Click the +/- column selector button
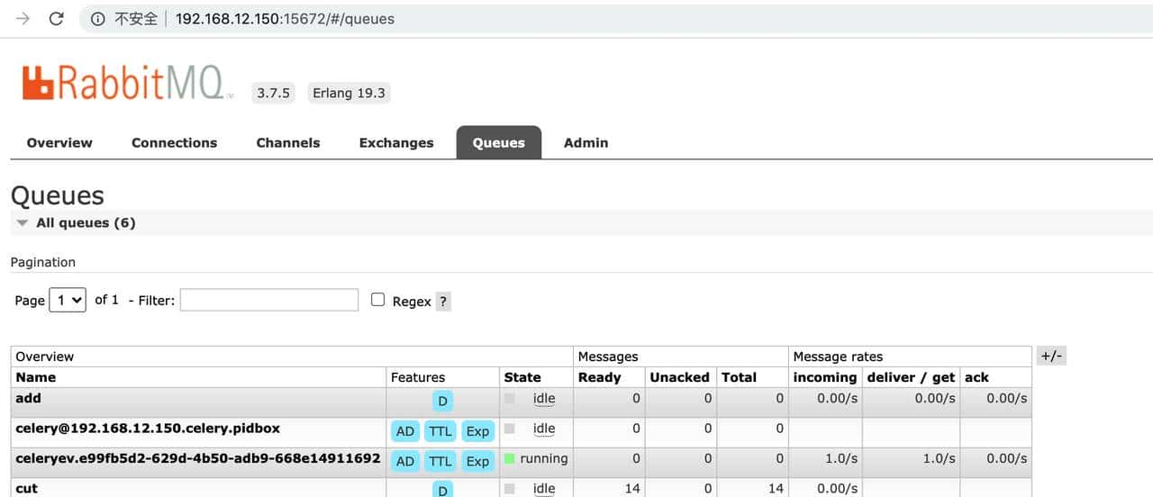This screenshot has width=1153, height=497. (1051, 356)
